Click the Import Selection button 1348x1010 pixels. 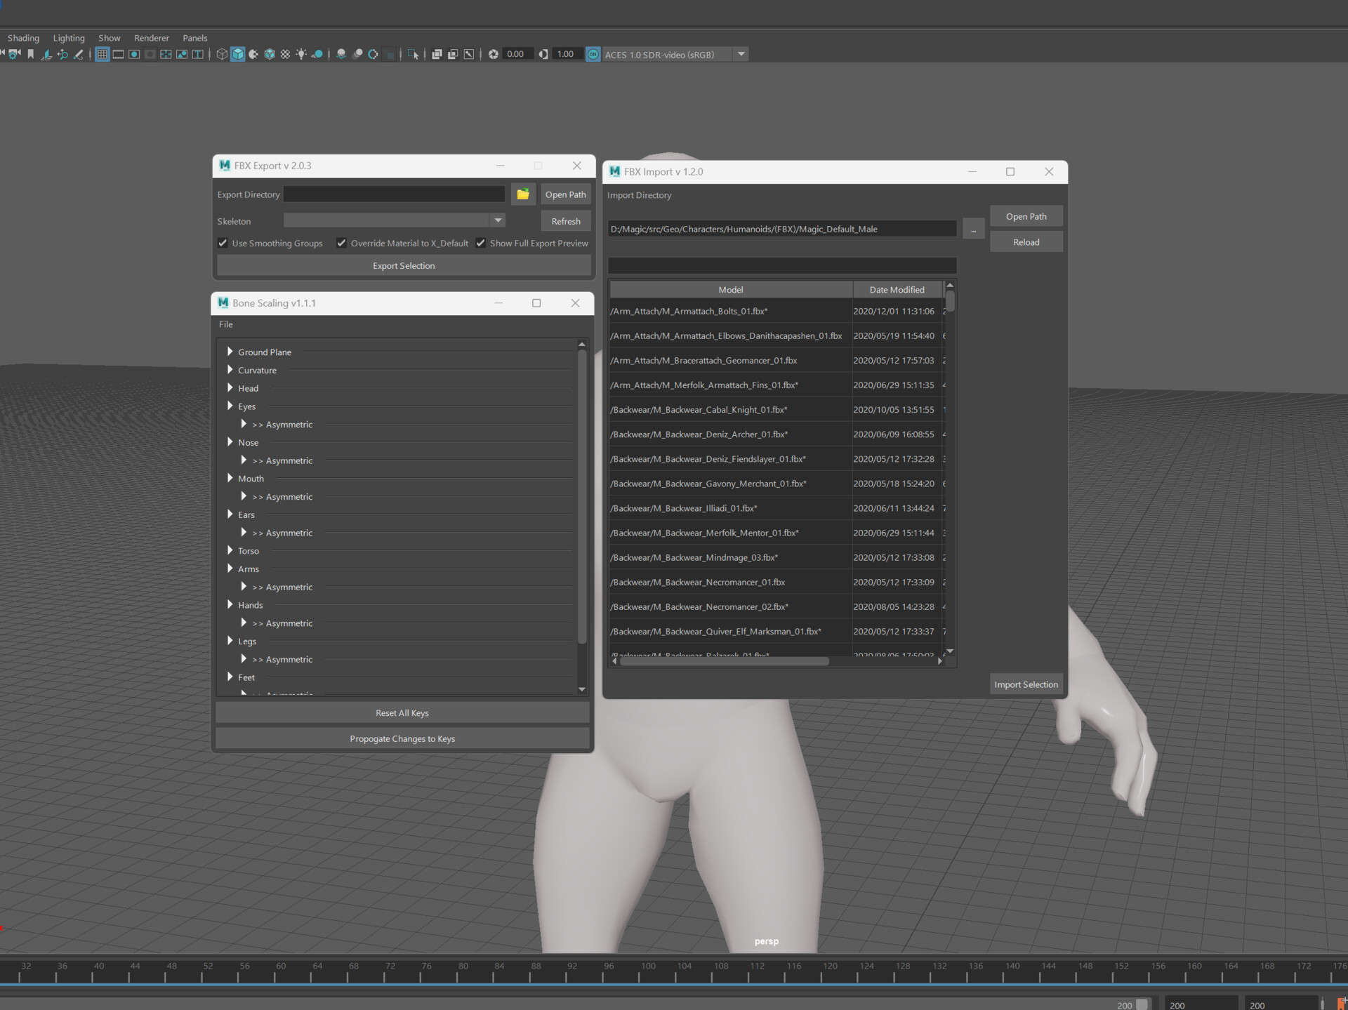[x=1025, y=684]
